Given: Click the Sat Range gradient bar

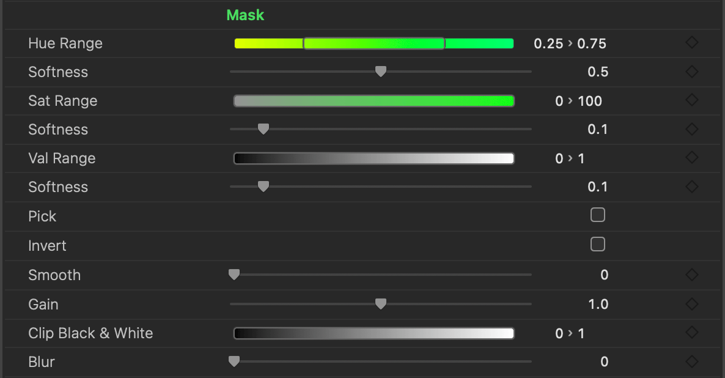Looking at the screenshot, I should (x=374, y=101).
